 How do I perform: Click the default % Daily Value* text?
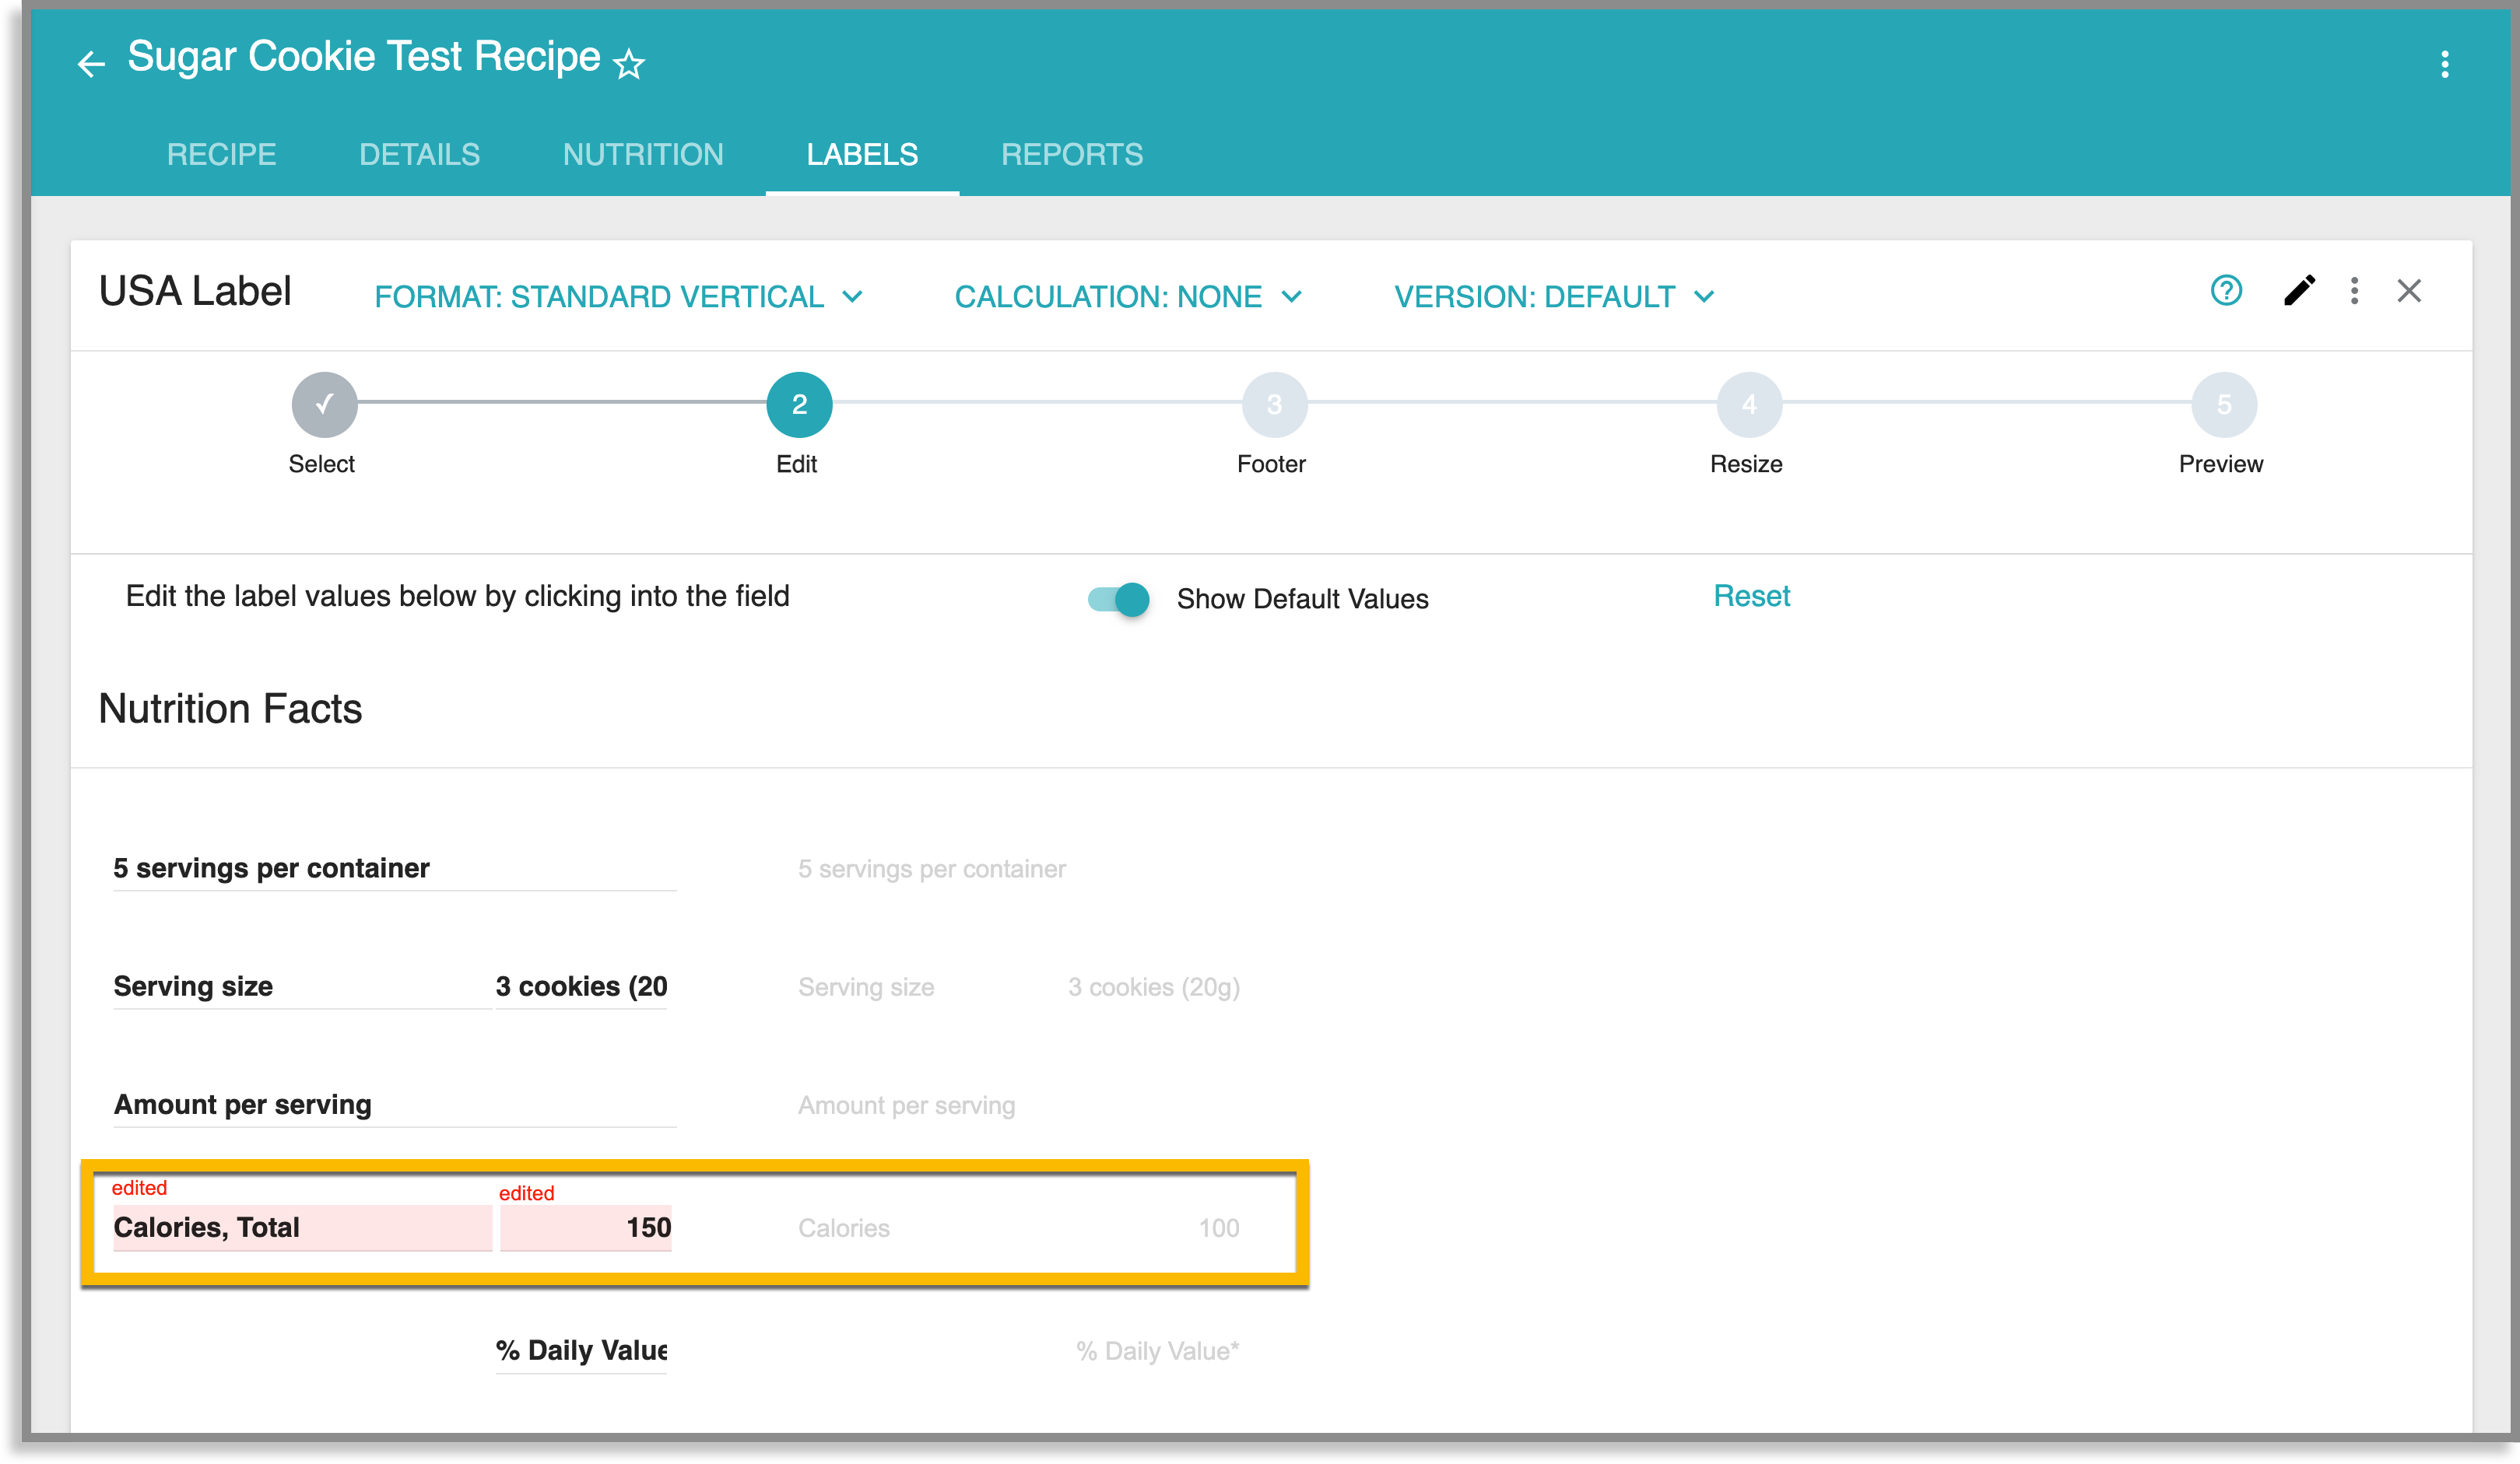pyautogui.click(x=1157, y=1351)
